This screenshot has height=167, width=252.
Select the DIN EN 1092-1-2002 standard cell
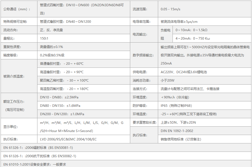(x=177, y=131)
